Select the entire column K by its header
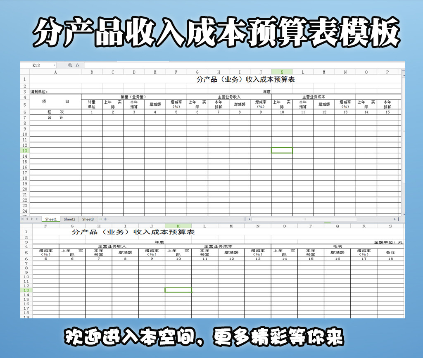The image size is (423, 358). 281,71
